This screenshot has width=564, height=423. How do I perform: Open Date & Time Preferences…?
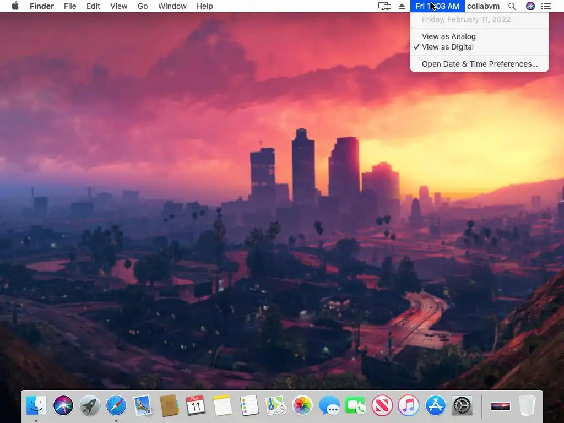click(480, 64)
